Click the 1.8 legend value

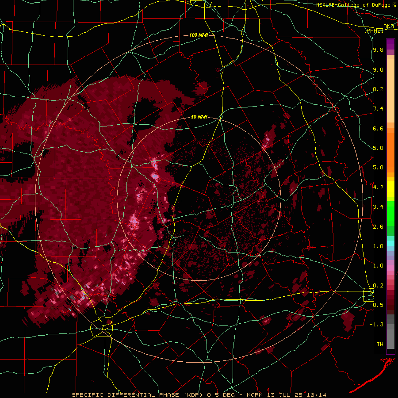378,246
